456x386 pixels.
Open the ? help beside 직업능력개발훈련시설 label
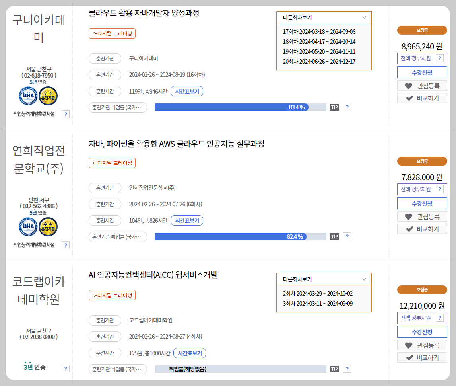click(65, 114)
